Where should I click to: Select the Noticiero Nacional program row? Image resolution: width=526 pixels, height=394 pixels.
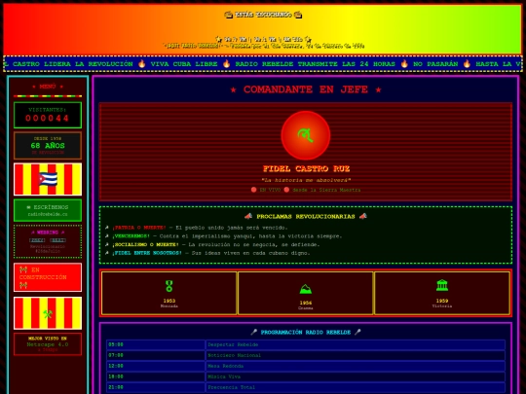pyautogui.click(x=356, y=355)
